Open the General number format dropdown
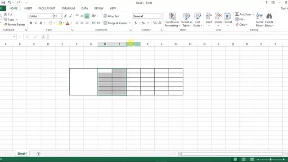 click(x=161, y=16)
